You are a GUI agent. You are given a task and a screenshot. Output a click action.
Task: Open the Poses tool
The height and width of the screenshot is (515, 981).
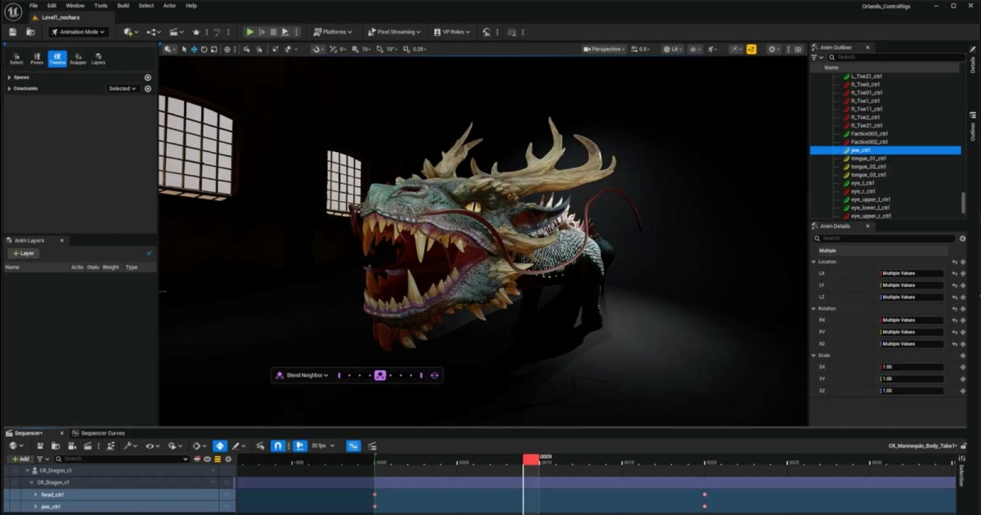[37, 59]
